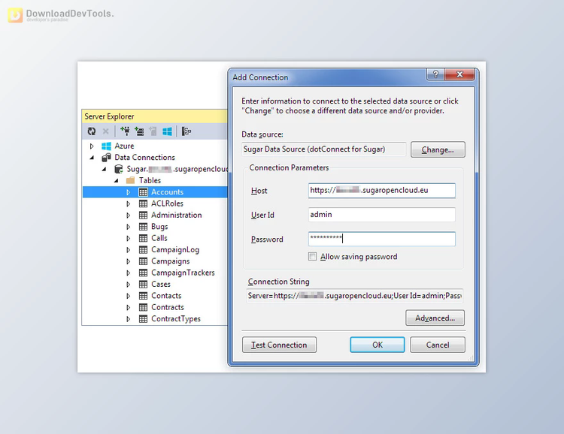Click the Connection String text box

(354, 296)
